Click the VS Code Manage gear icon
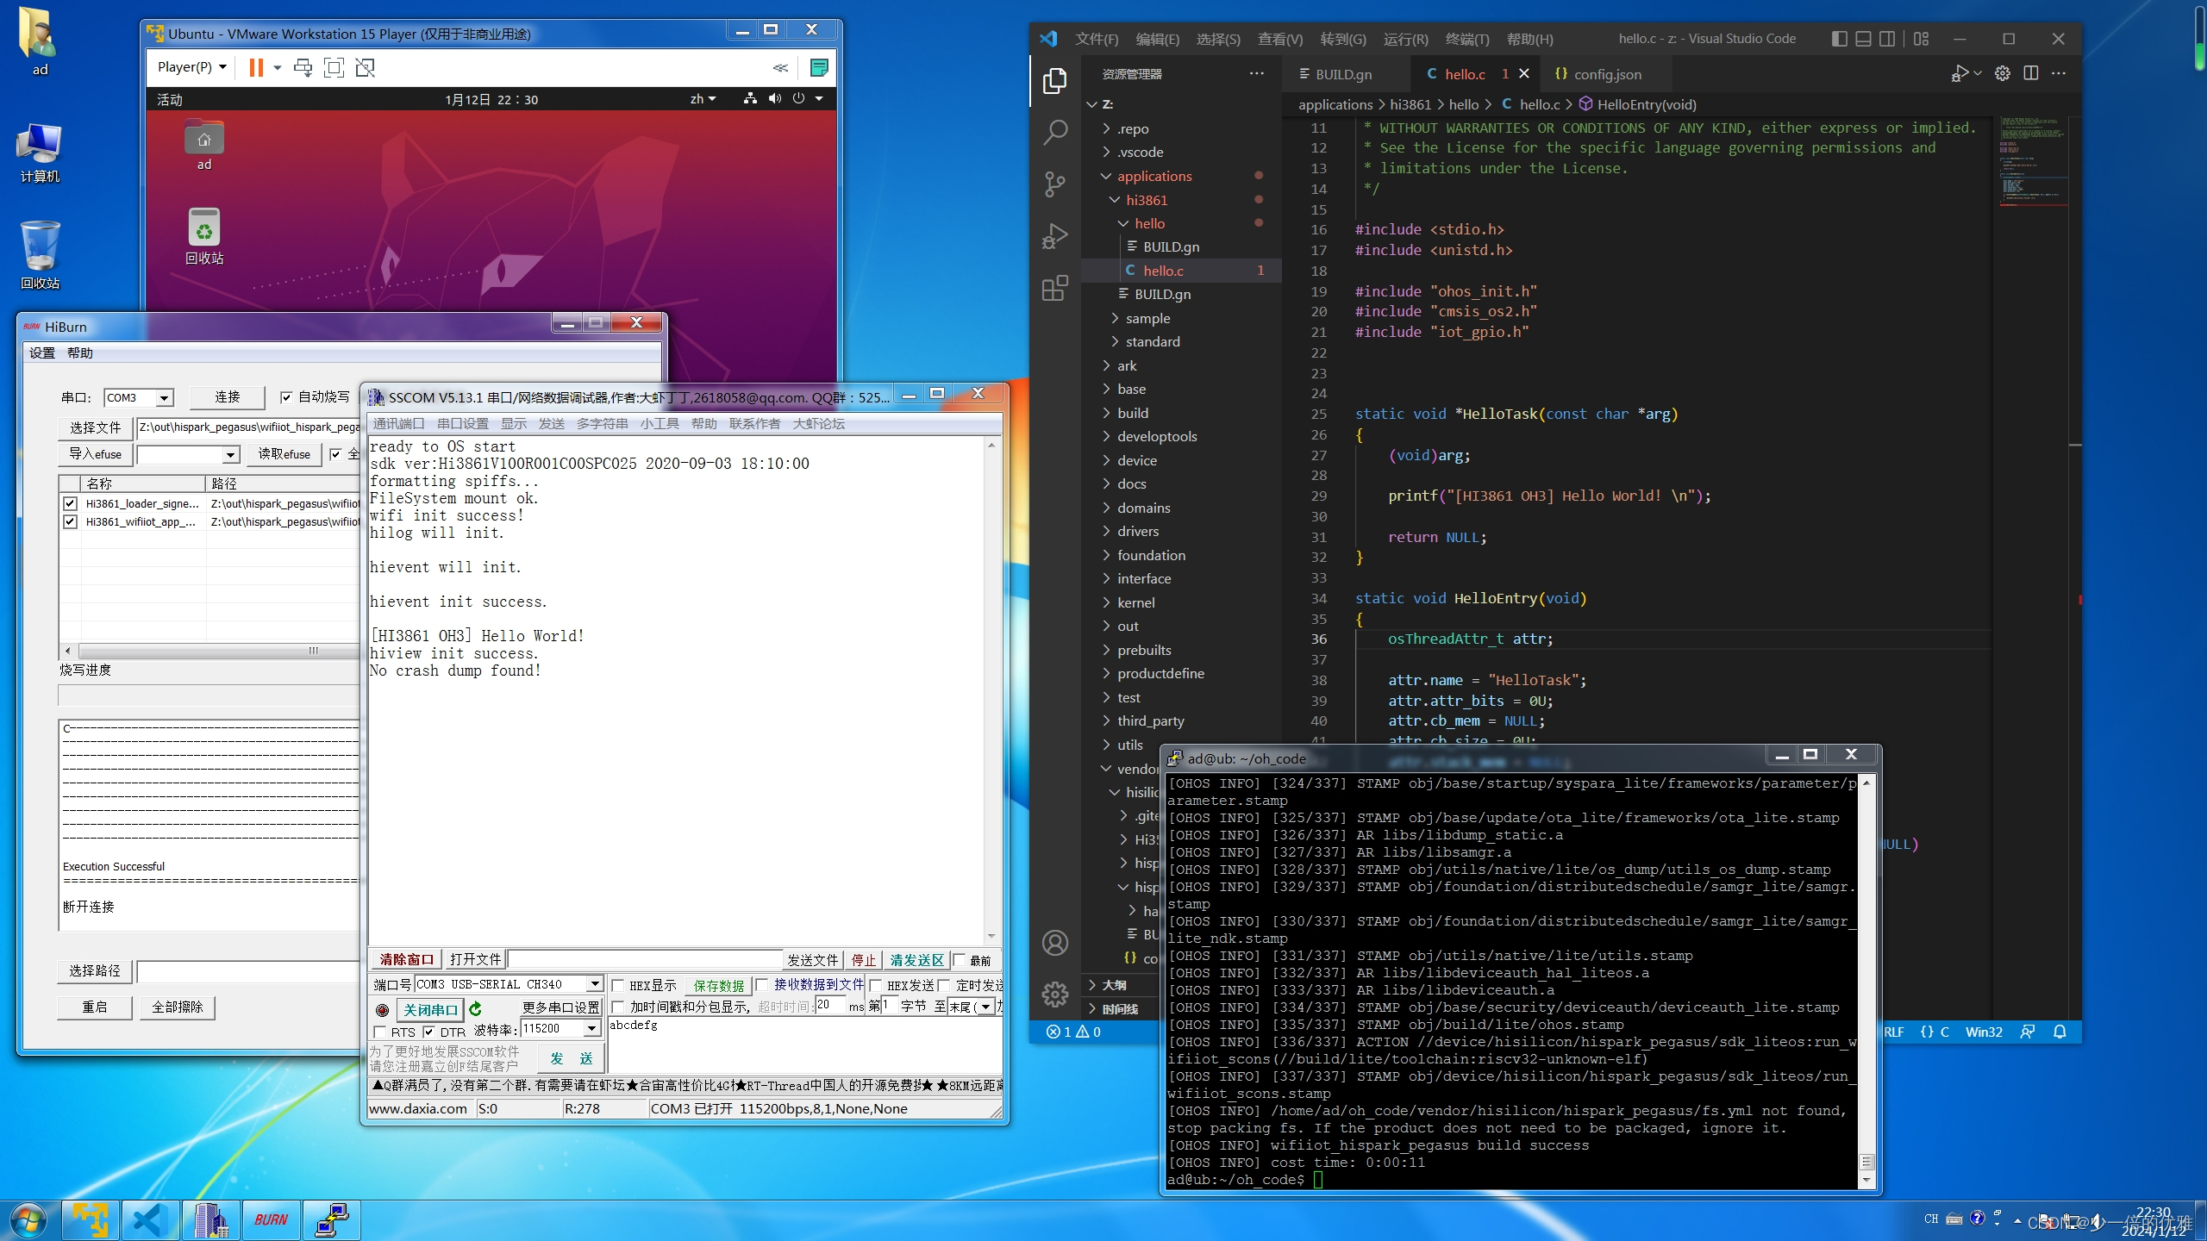 (x=1054, y=994)
